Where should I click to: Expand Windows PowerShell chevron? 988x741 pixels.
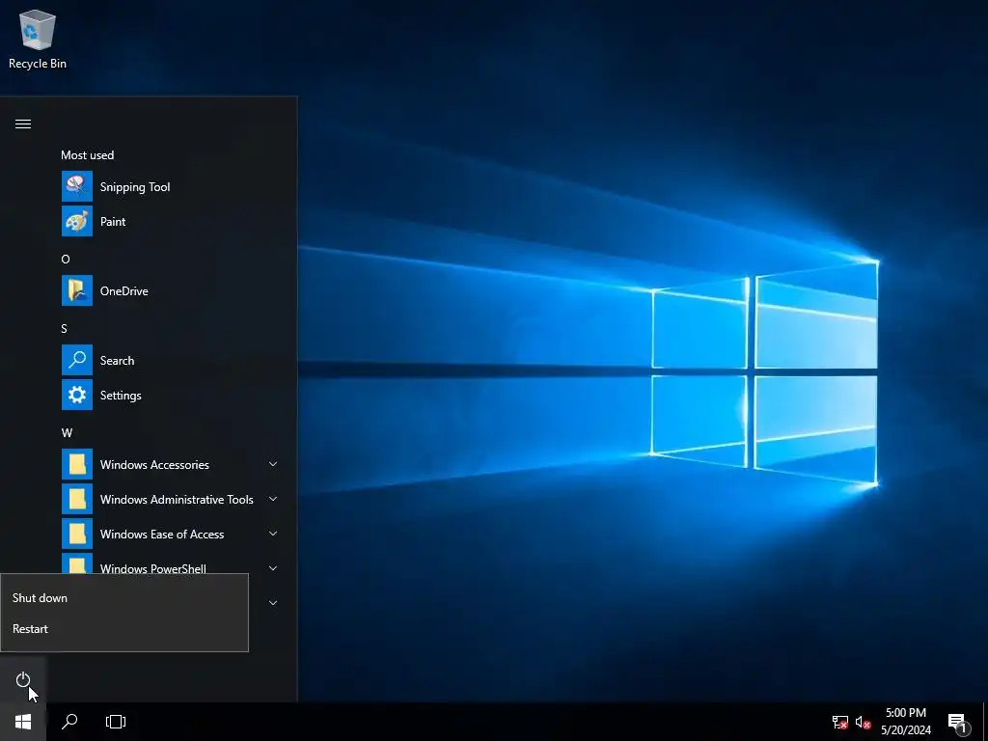click(x=273, y=567)
